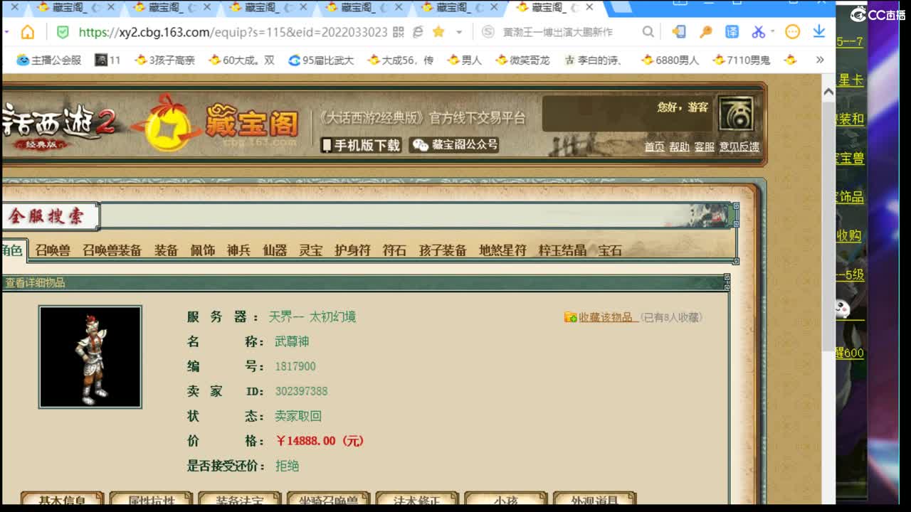This screenshot has height=512, width=911.
Task: Click the search magnifier icon
Action: [x=648, y=32]
